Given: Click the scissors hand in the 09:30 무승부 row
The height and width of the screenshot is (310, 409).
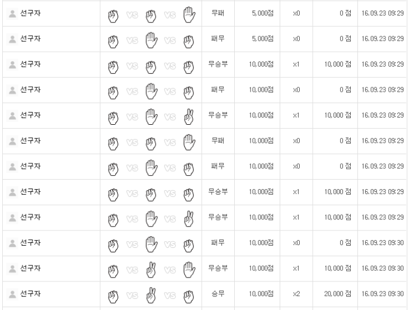Looking at the screenshot, I should pyautogui.click(x=150, y=269).
